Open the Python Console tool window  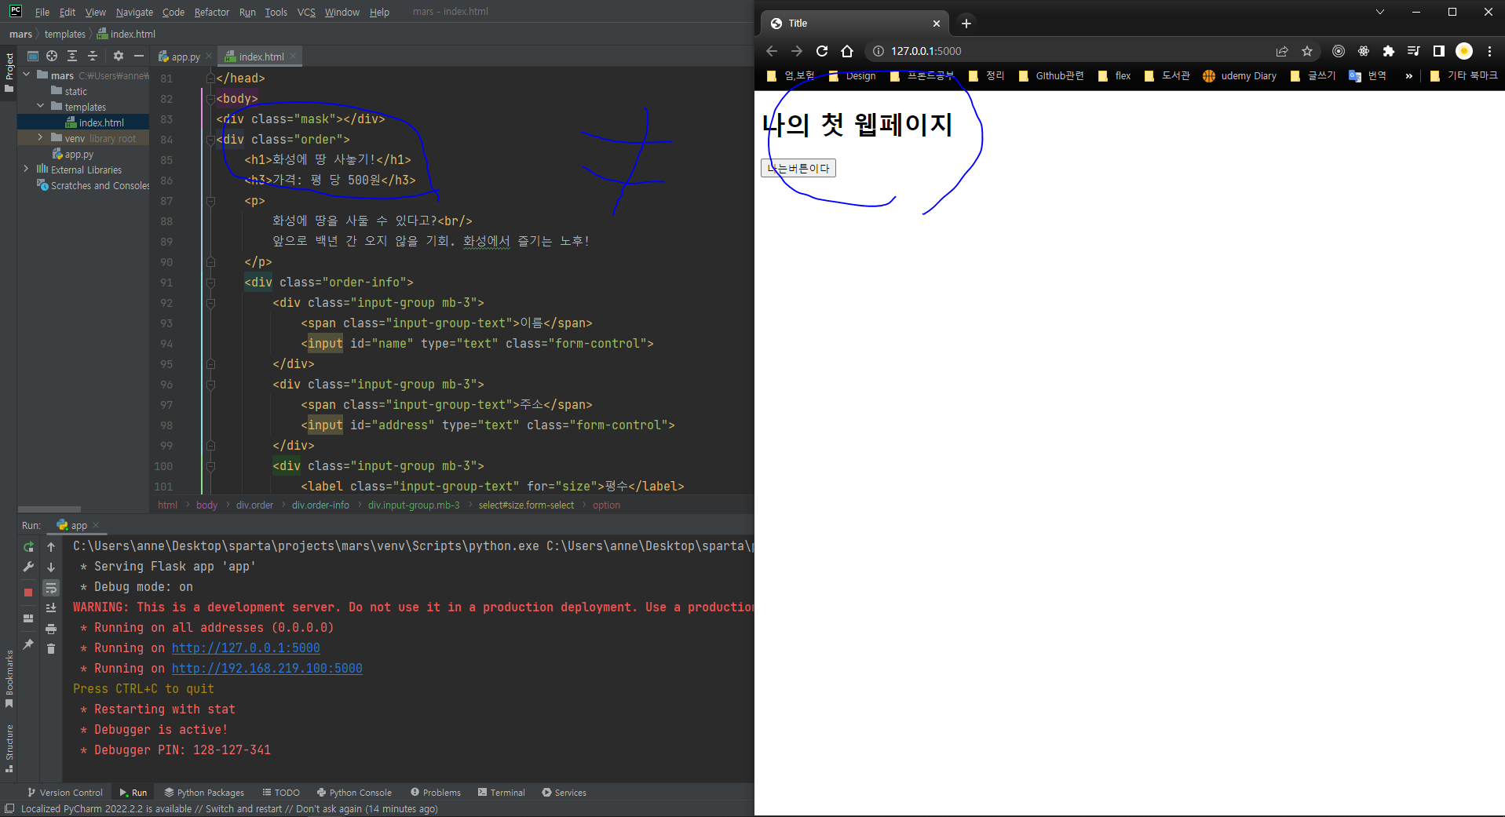pyautogui.click(x=354, y=793)
